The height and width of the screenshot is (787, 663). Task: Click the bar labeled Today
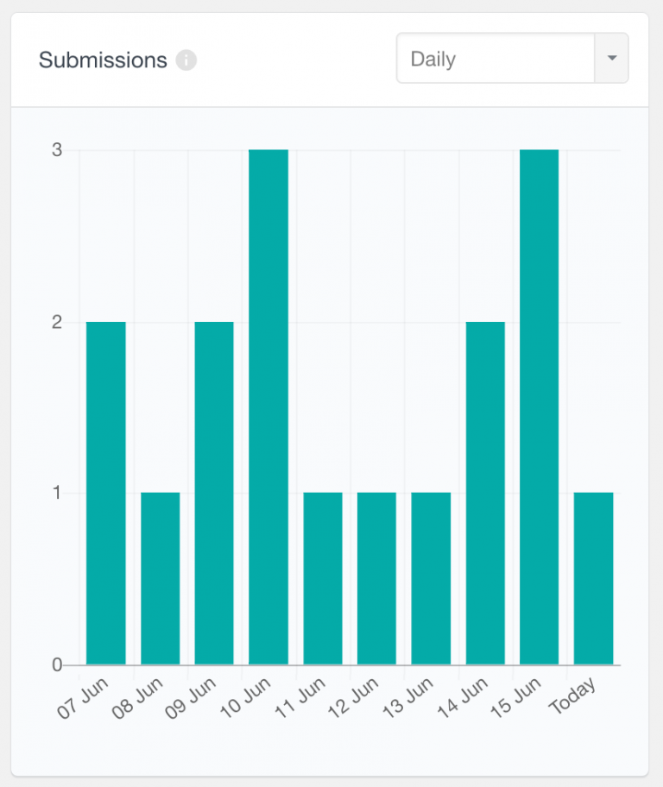pos(593,578)
